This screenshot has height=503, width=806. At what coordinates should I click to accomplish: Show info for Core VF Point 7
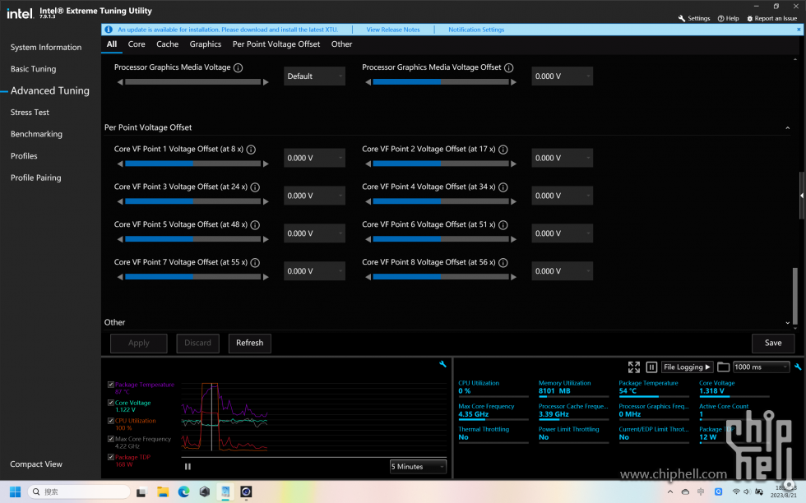coord(255,262)
